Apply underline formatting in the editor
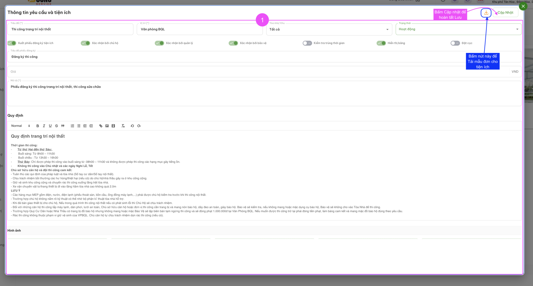The width and height of the screenshot is (533, 286). pos(50,126)
